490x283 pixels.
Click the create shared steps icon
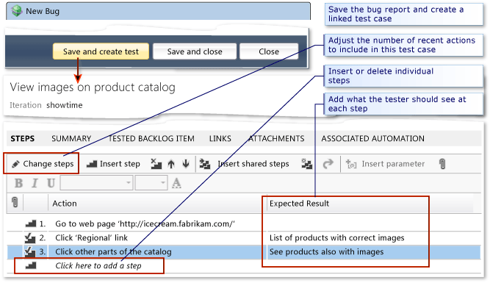[x=306, y=163]
